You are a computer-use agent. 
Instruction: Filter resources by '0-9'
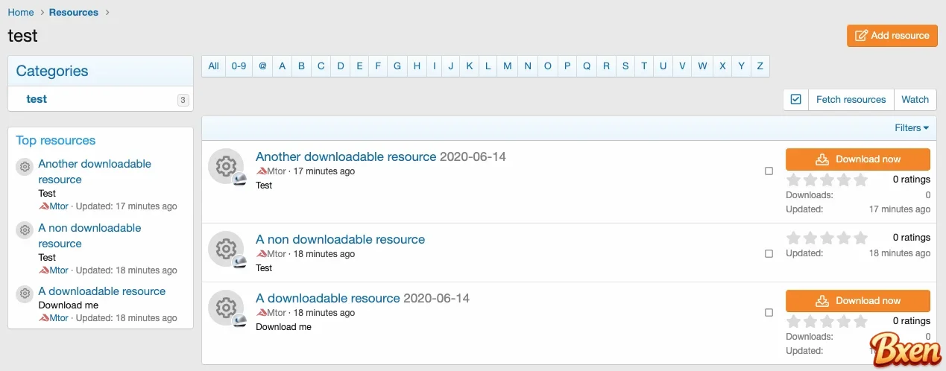pyautogui.click(x=239, y=66)
